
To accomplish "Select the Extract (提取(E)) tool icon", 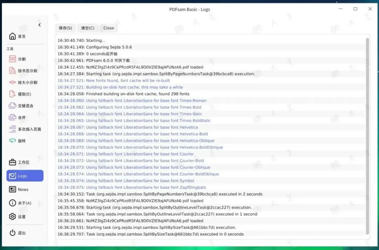I will 12,94.
